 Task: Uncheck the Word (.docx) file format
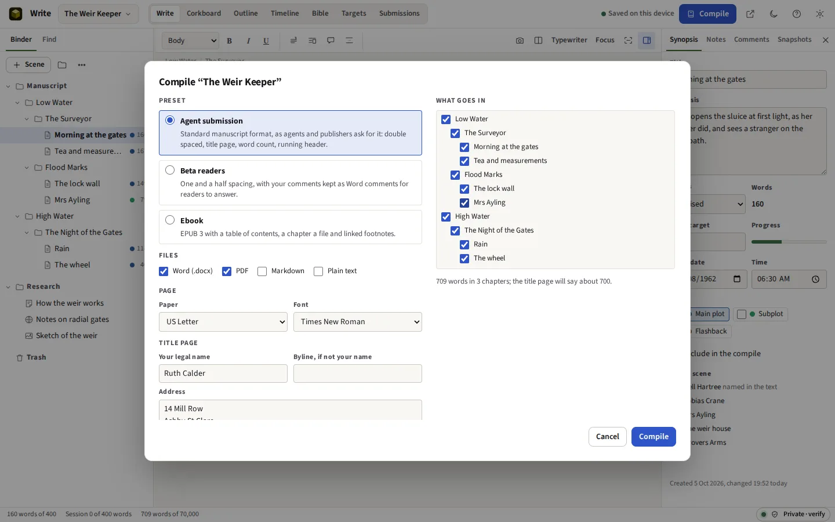coord(164,271)
